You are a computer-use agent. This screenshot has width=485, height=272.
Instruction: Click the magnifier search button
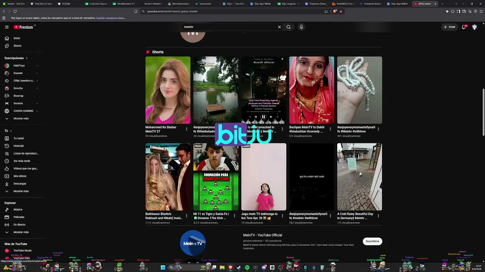pyautogui.click(x=288, y=27)
